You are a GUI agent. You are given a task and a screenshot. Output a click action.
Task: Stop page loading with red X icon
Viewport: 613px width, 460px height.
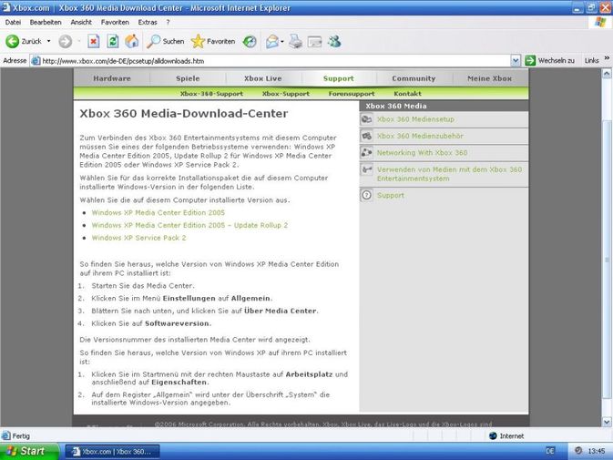click(94, 41)
